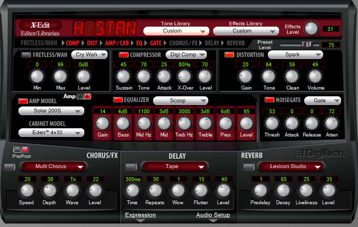Click the Equalizer Bass knob
The height and width of the screenshot is (227, 358).
pos(123,123)
